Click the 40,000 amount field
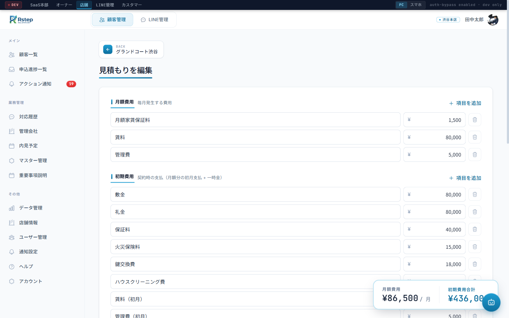Screen dimensions: 509x318 click(434, 229)
